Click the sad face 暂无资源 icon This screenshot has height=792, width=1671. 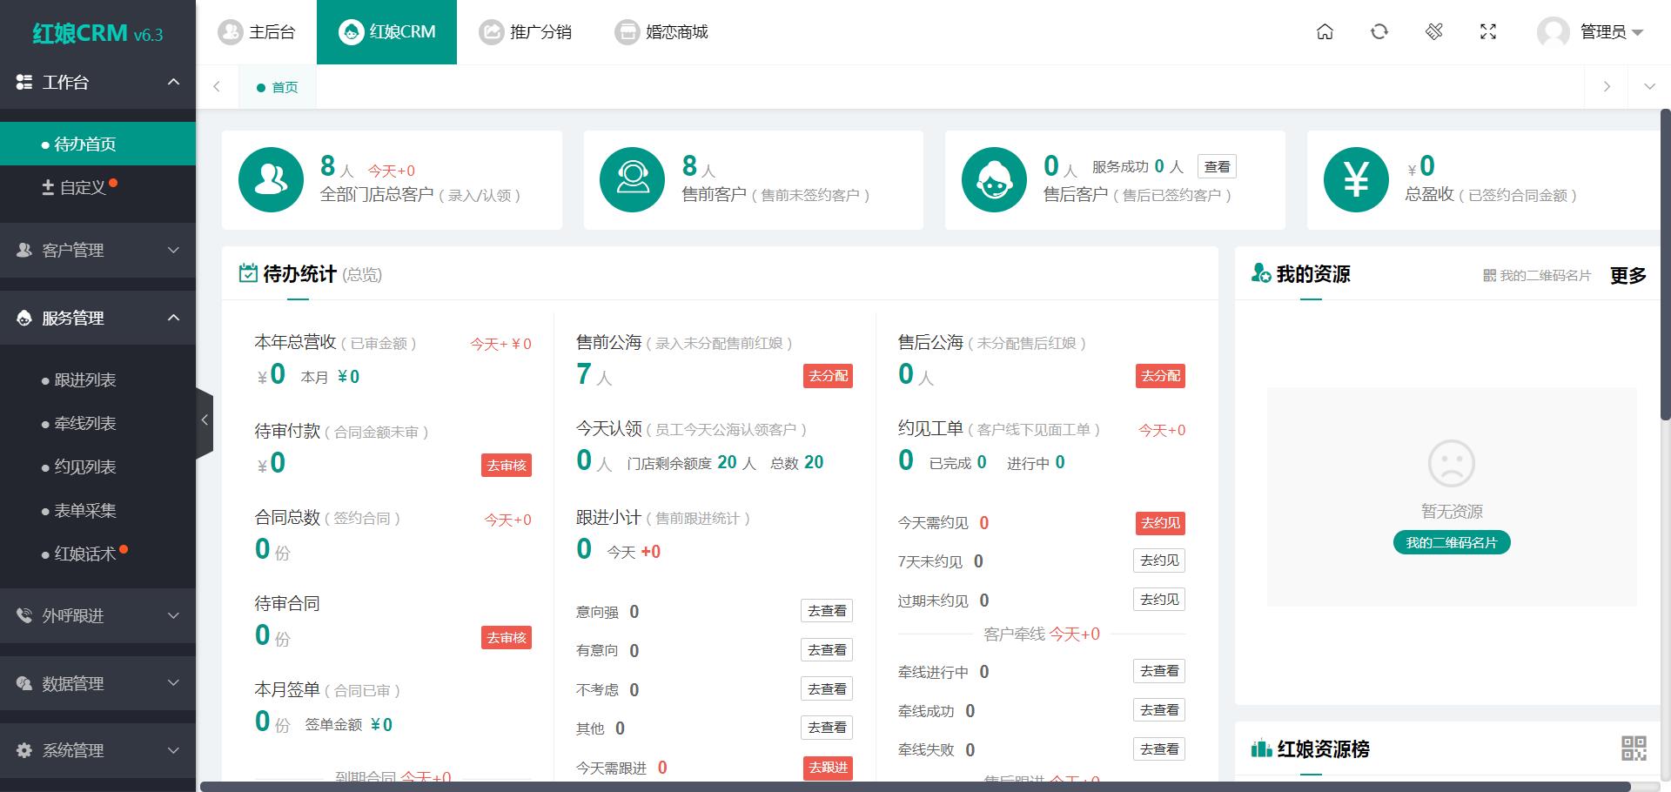[1452, 463]
